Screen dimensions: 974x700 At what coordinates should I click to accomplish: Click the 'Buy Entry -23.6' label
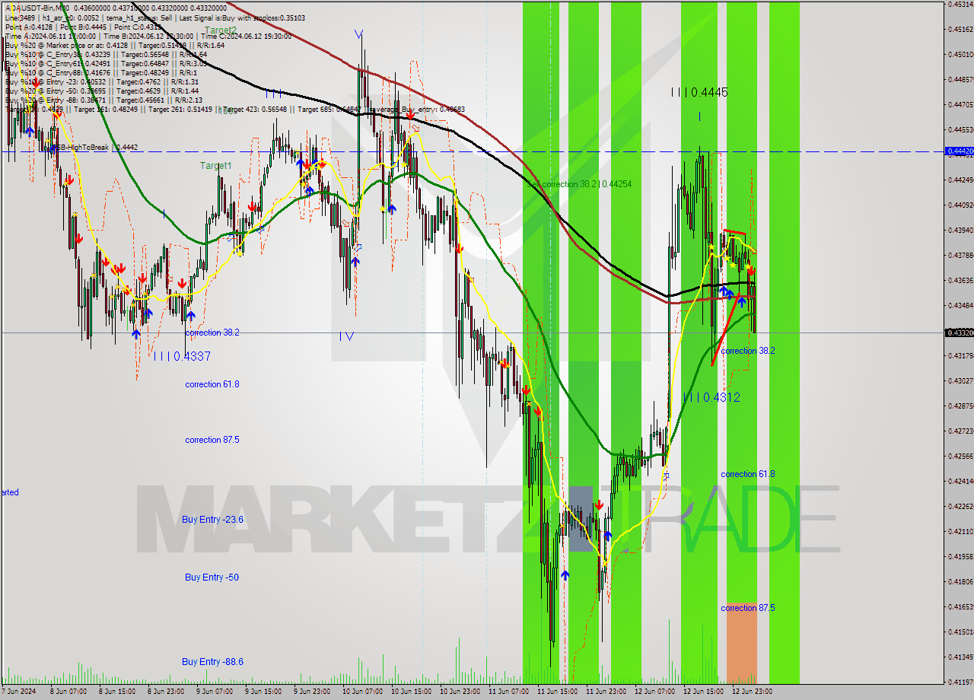tap(213, 520)
